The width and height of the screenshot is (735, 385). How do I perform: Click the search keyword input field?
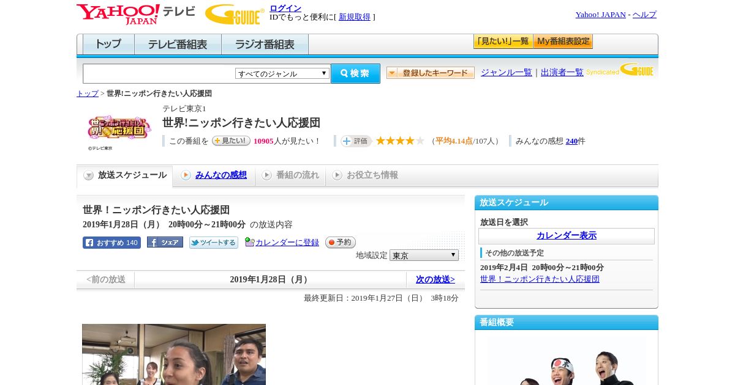[x=159, y=73]
